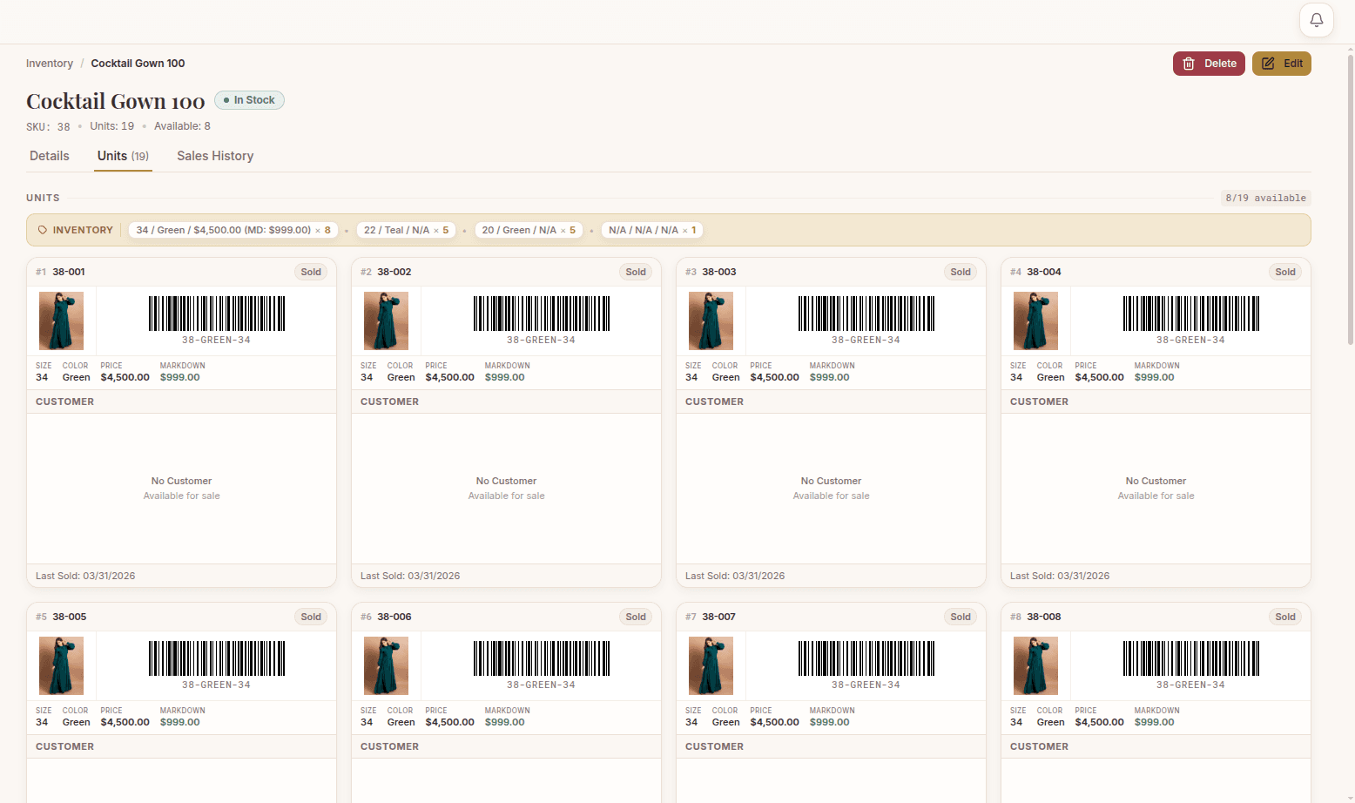This screenshot has width=1355, height=803.
Task: Click the 8/19 available label
Action: click(1265, 198)
